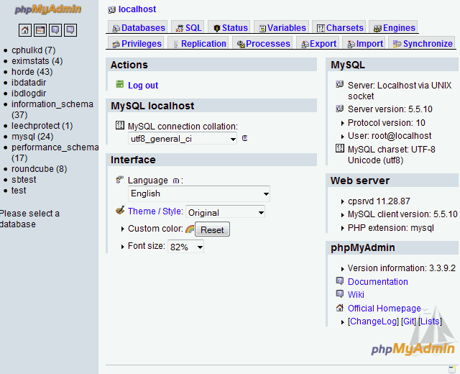460x374 pixels.
Task: Open the Language dropdown
Action: [199, 193]
